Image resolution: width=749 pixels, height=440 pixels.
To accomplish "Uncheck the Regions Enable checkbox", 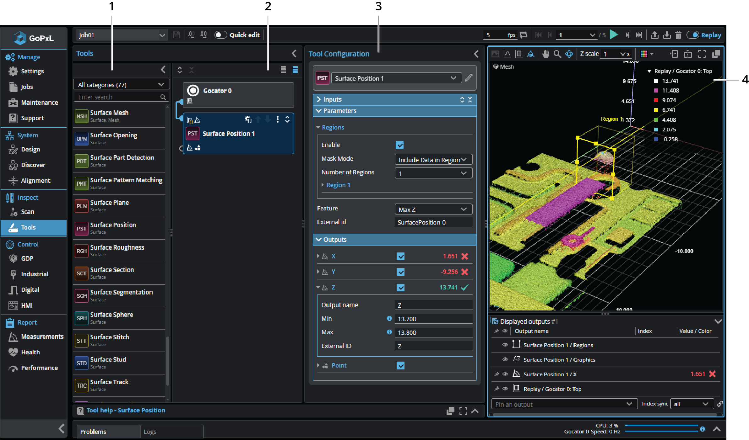I will click(399, 145).
